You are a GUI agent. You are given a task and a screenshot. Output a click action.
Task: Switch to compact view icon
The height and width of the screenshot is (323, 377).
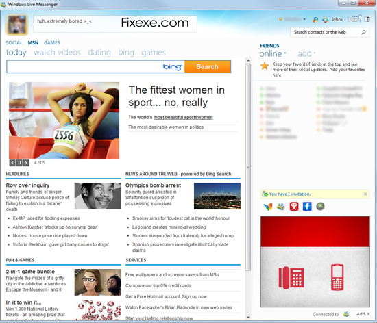[367, 19]
